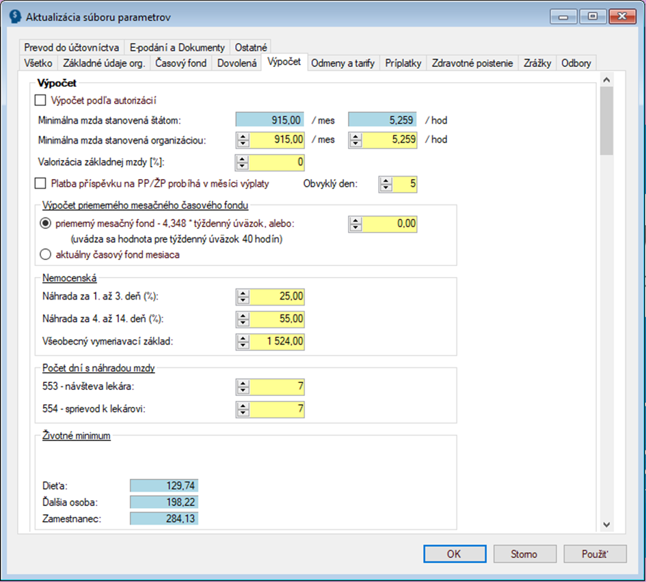This screenshot has width=646, height=582.
Task: Switch to Základné údaje org. tab
Action: (104, 63)
